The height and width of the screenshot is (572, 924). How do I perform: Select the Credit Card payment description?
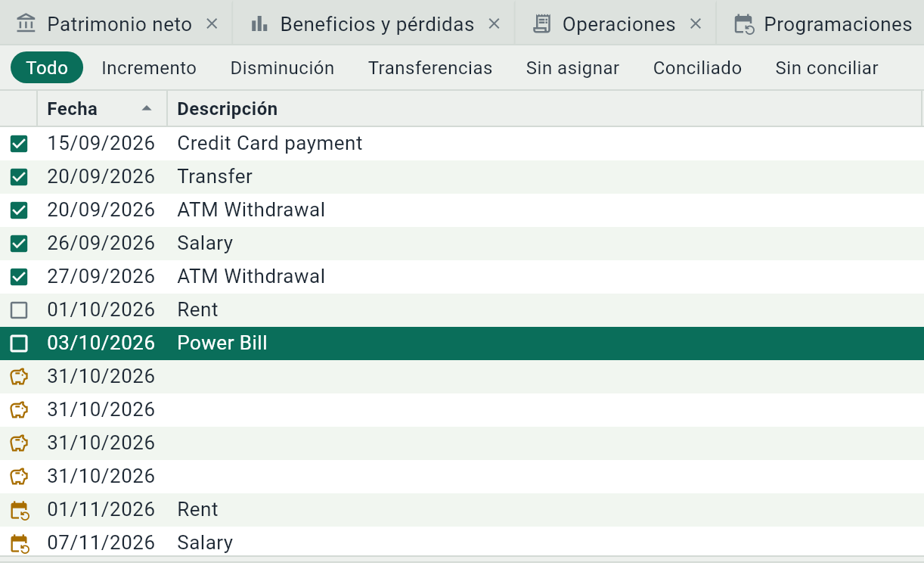[270, 143]
